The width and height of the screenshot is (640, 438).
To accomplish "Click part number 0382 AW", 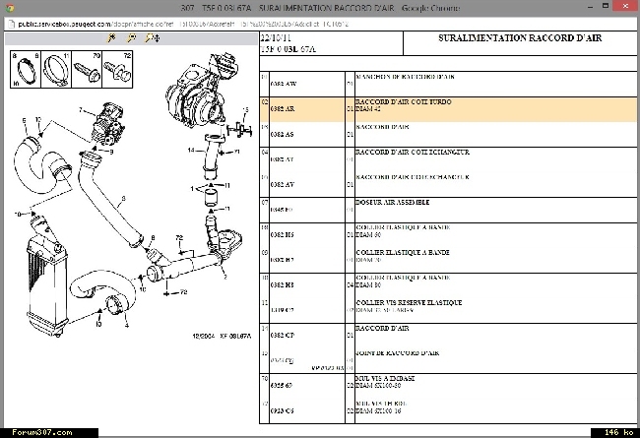I will click(x=284, y=84).
